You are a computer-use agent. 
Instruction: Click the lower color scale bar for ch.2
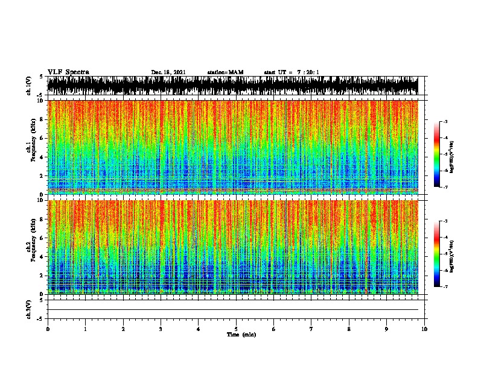(x=437, y=254)
